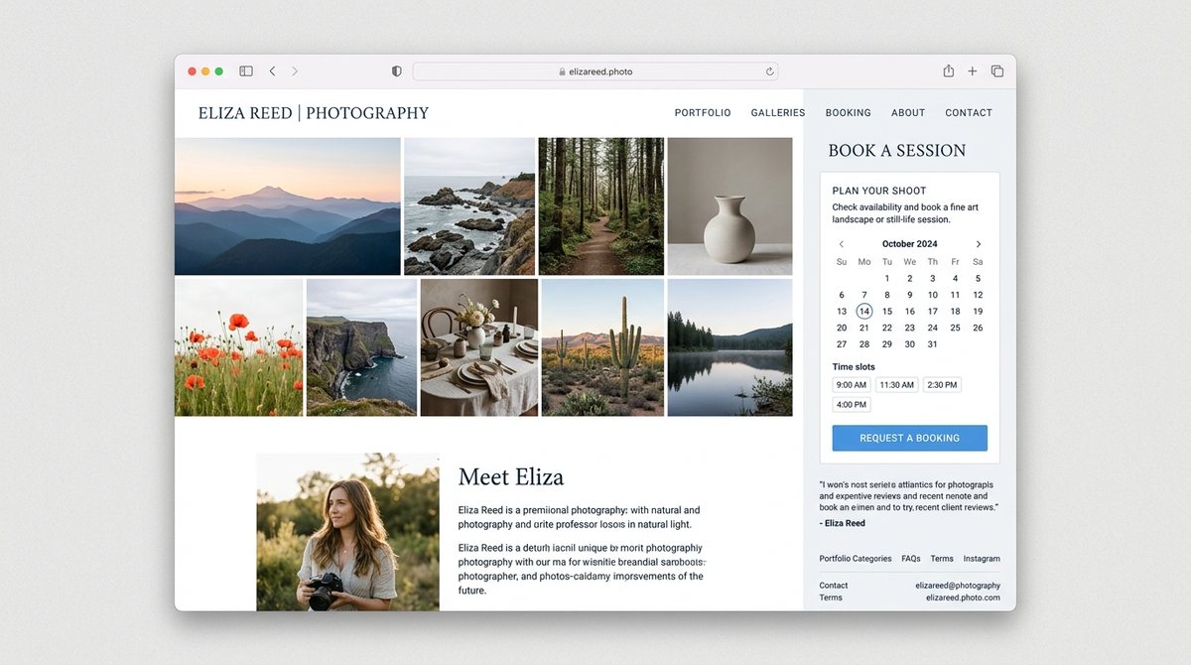Open the About menu item
Image resolution: width=1191 pixels, height=665 pixels.
[x=908, y=113]
